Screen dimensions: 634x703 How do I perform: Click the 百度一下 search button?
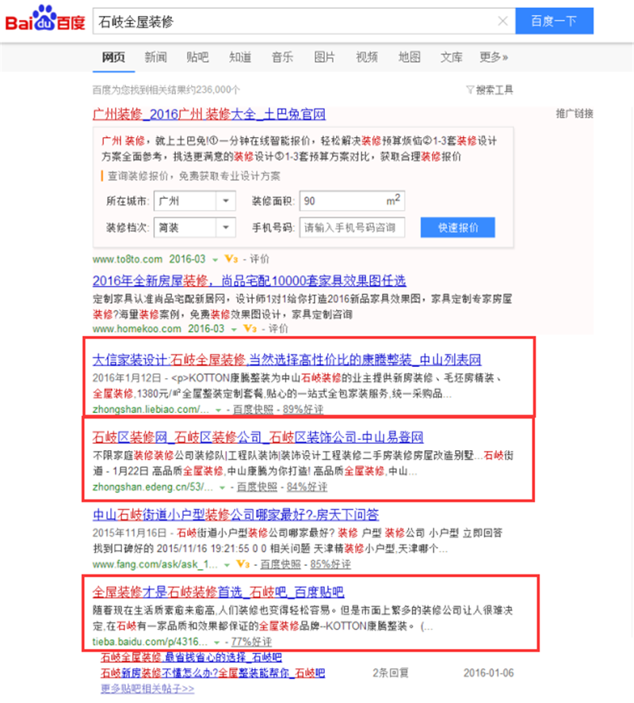click(554, 21)
